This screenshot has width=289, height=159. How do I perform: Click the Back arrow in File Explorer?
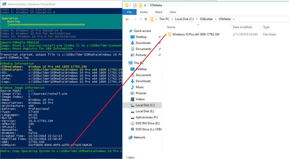[x=127, y=19]
